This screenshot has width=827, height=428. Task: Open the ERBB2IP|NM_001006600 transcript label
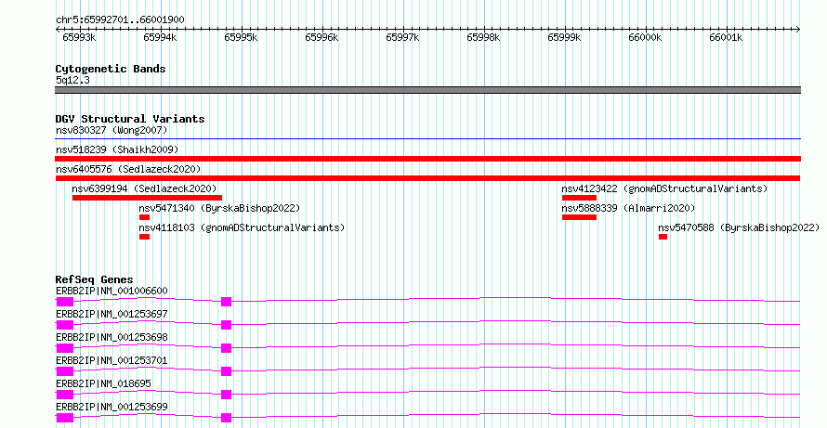click(x=112, y=291)
